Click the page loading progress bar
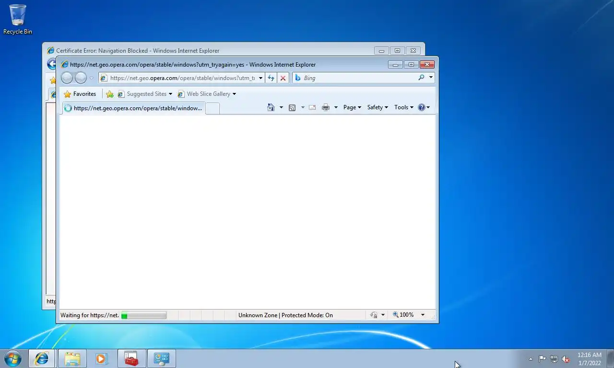Image resolution: width=614 pixels, height=368 pixels. (143, 315)
